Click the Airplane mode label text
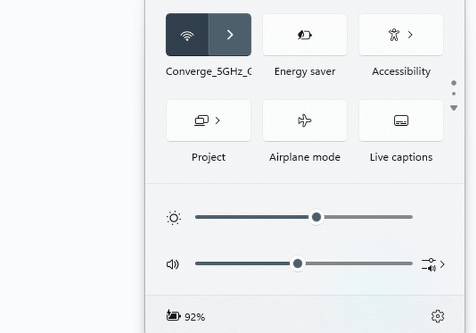Image resolution: width=476 pixels, height=333 pixels. (305, 157)
